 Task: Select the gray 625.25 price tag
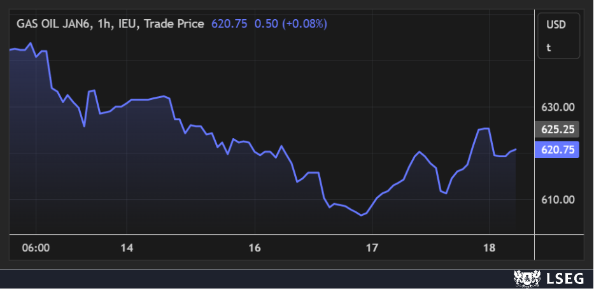pos(558,129)
